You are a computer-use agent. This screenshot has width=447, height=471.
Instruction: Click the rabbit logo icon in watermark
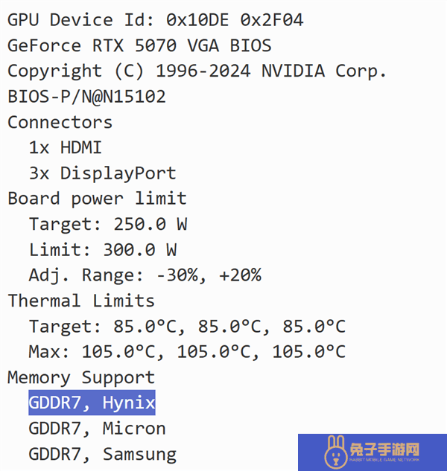pyautogui.click(x=336, y=452)
